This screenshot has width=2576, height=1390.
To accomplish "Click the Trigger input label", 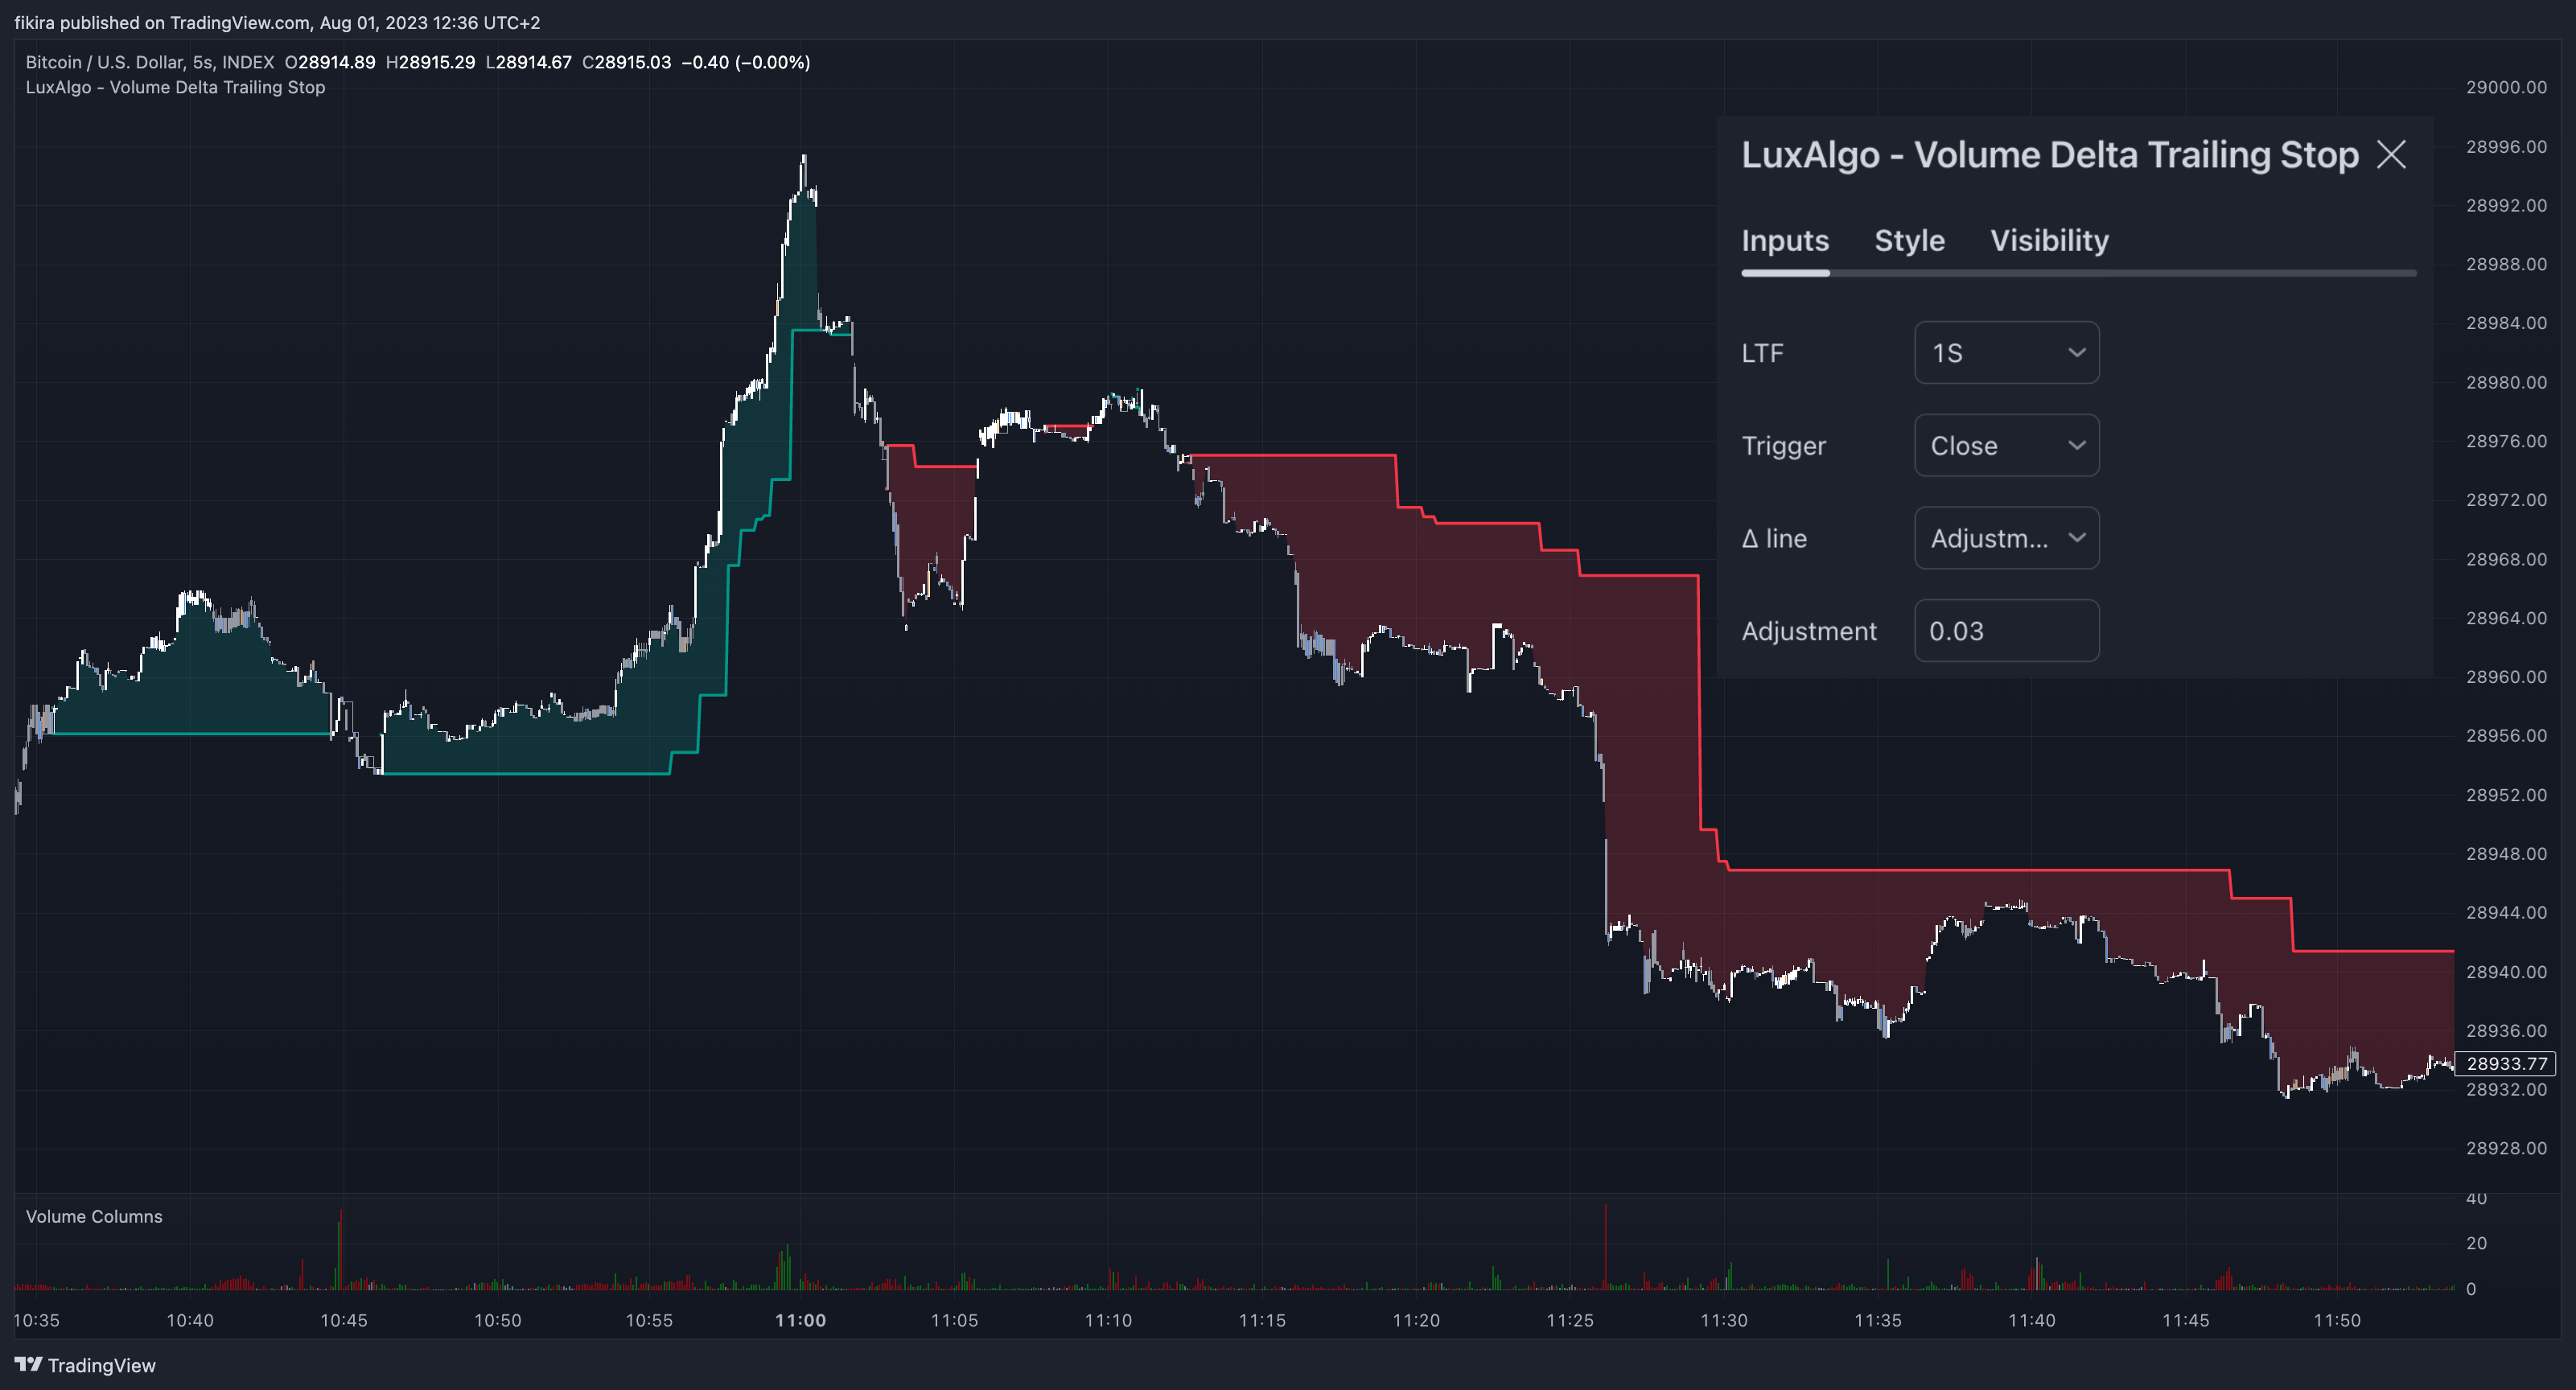I will tap(1783, 446).
